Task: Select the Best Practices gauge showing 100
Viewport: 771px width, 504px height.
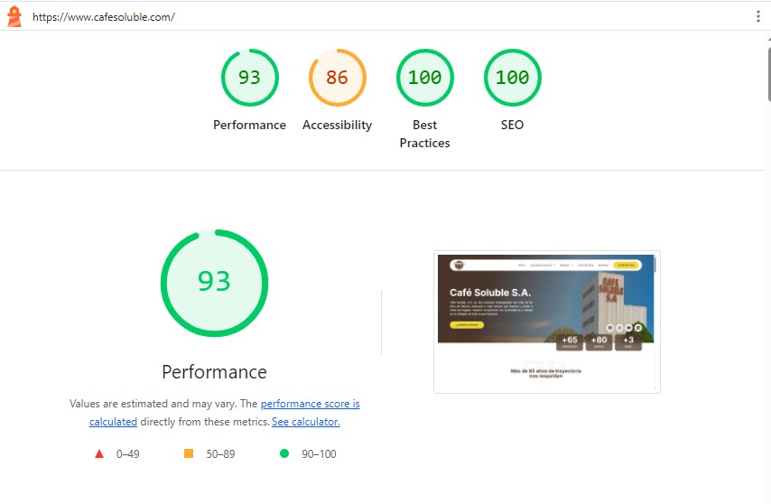Action: tap(424, 78)
